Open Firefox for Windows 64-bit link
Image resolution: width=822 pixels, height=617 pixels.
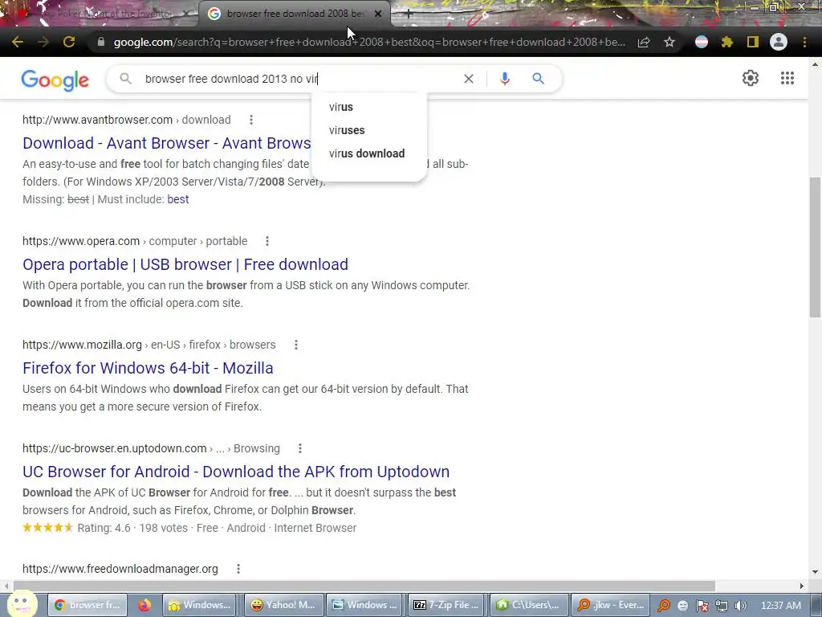point(148,368)
